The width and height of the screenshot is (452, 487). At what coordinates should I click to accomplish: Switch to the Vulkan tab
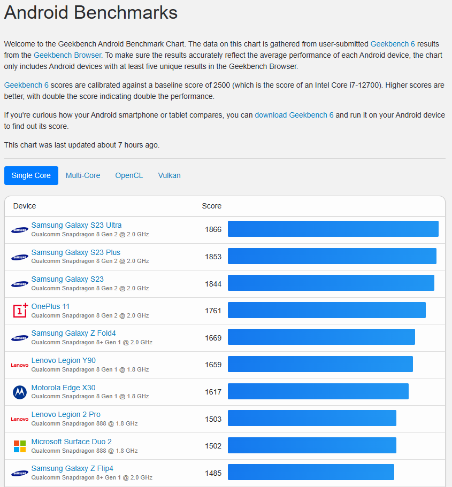pyautogui.click(x=169, y=175)
